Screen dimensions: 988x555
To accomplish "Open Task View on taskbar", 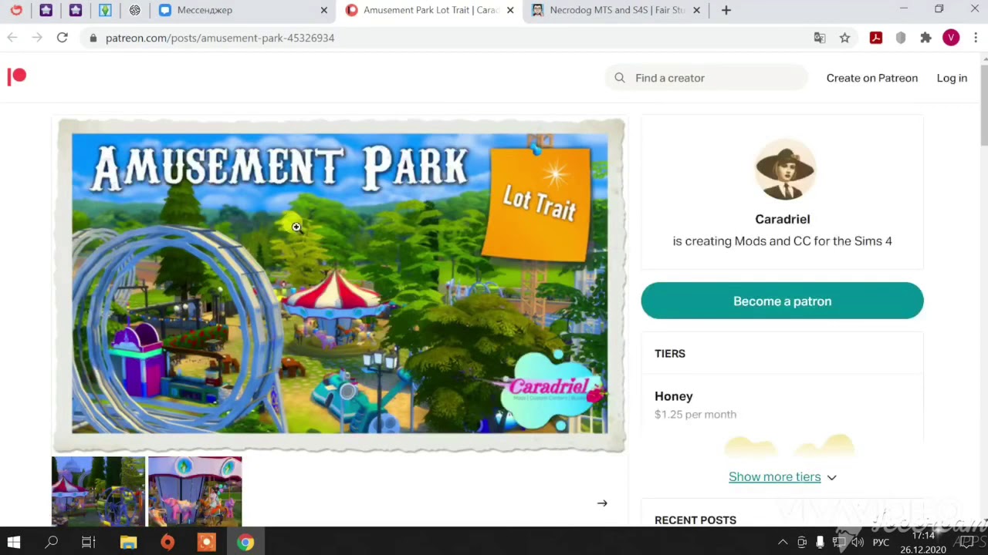I will (89, 543).
